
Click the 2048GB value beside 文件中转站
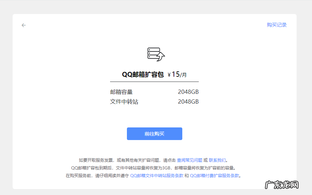click(x=188, y=102)
